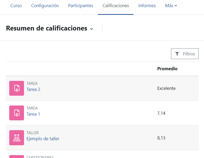Select the Calificaciones tab
The width and height of the screenshot is (204, 158).
point(116,6)
